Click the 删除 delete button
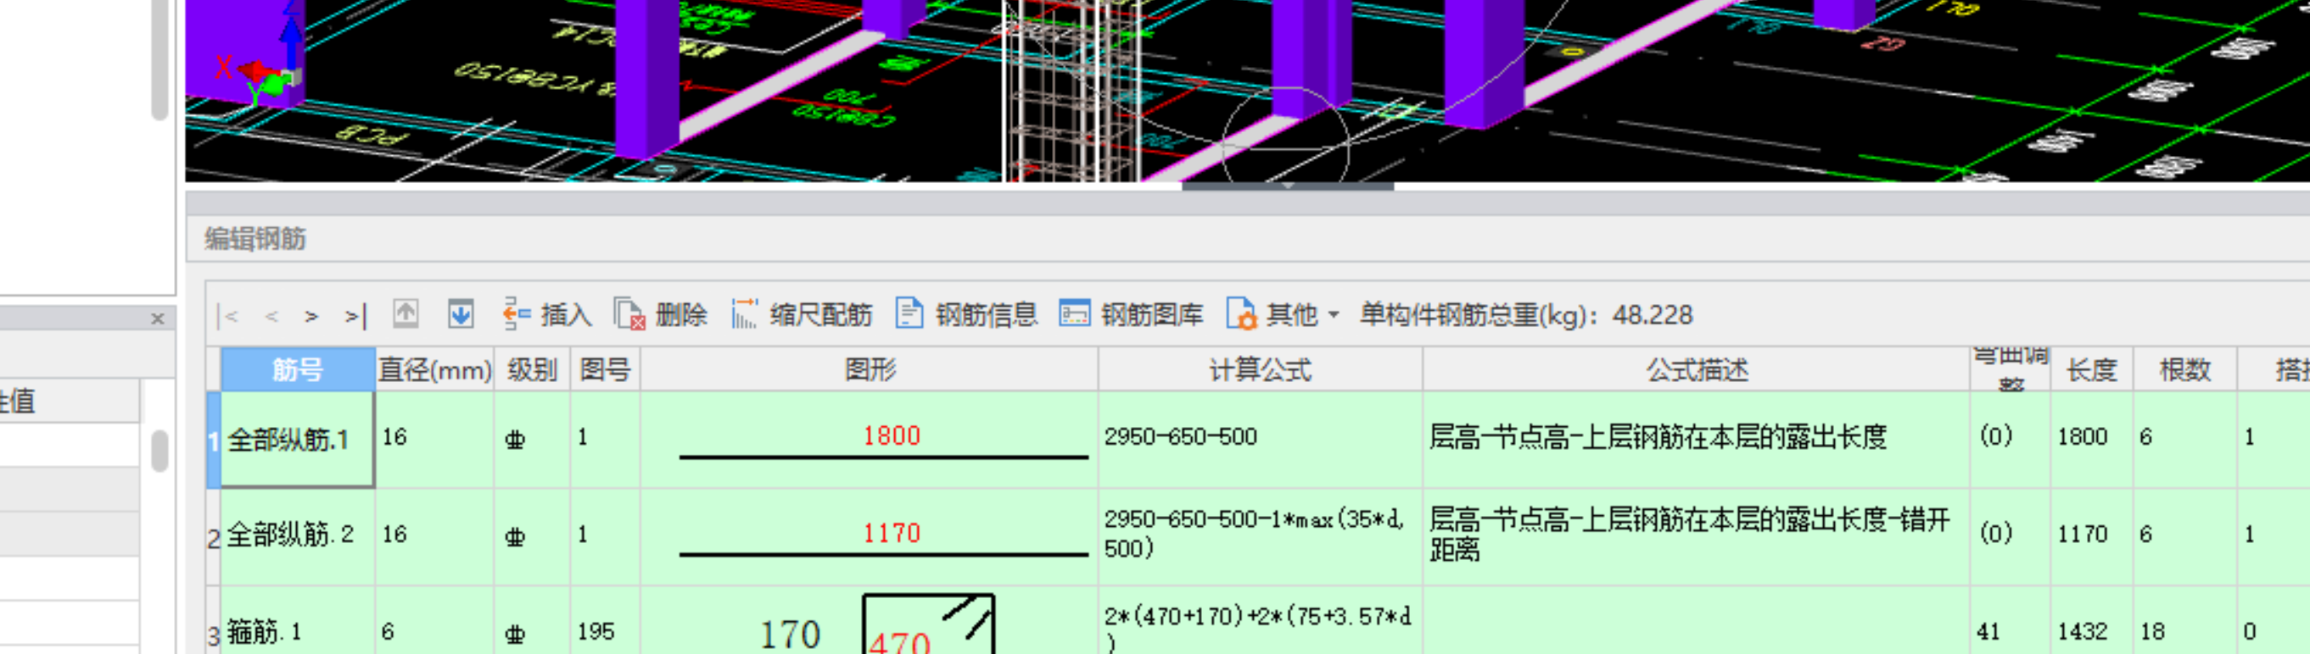 (x=661, y=314)
